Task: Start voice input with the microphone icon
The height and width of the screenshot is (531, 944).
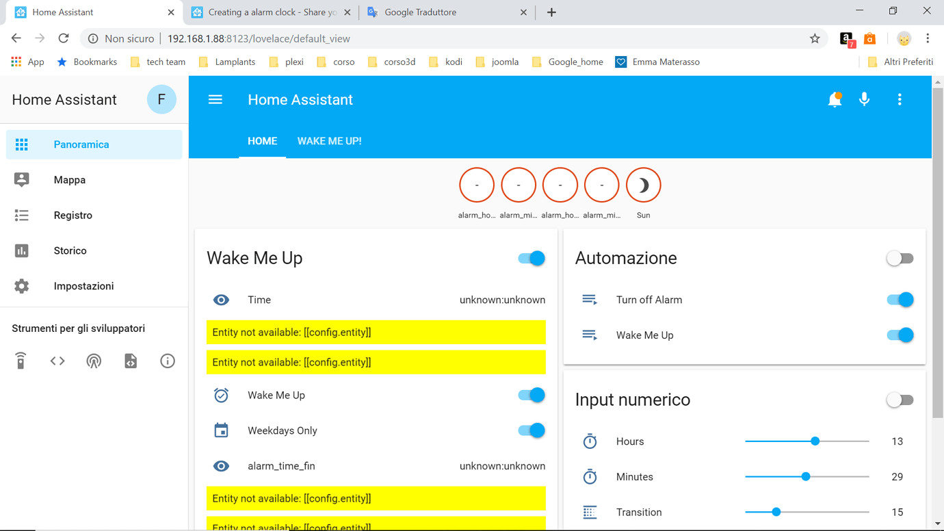Action: pyautogui.click(x=865, y=99)
